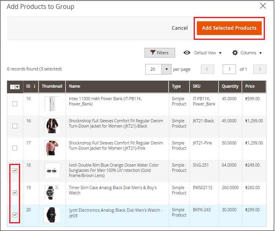This screenshot has height=231, width=275.
Task: Click the eye icon for Default View
Action: click(x=187, y=53)
